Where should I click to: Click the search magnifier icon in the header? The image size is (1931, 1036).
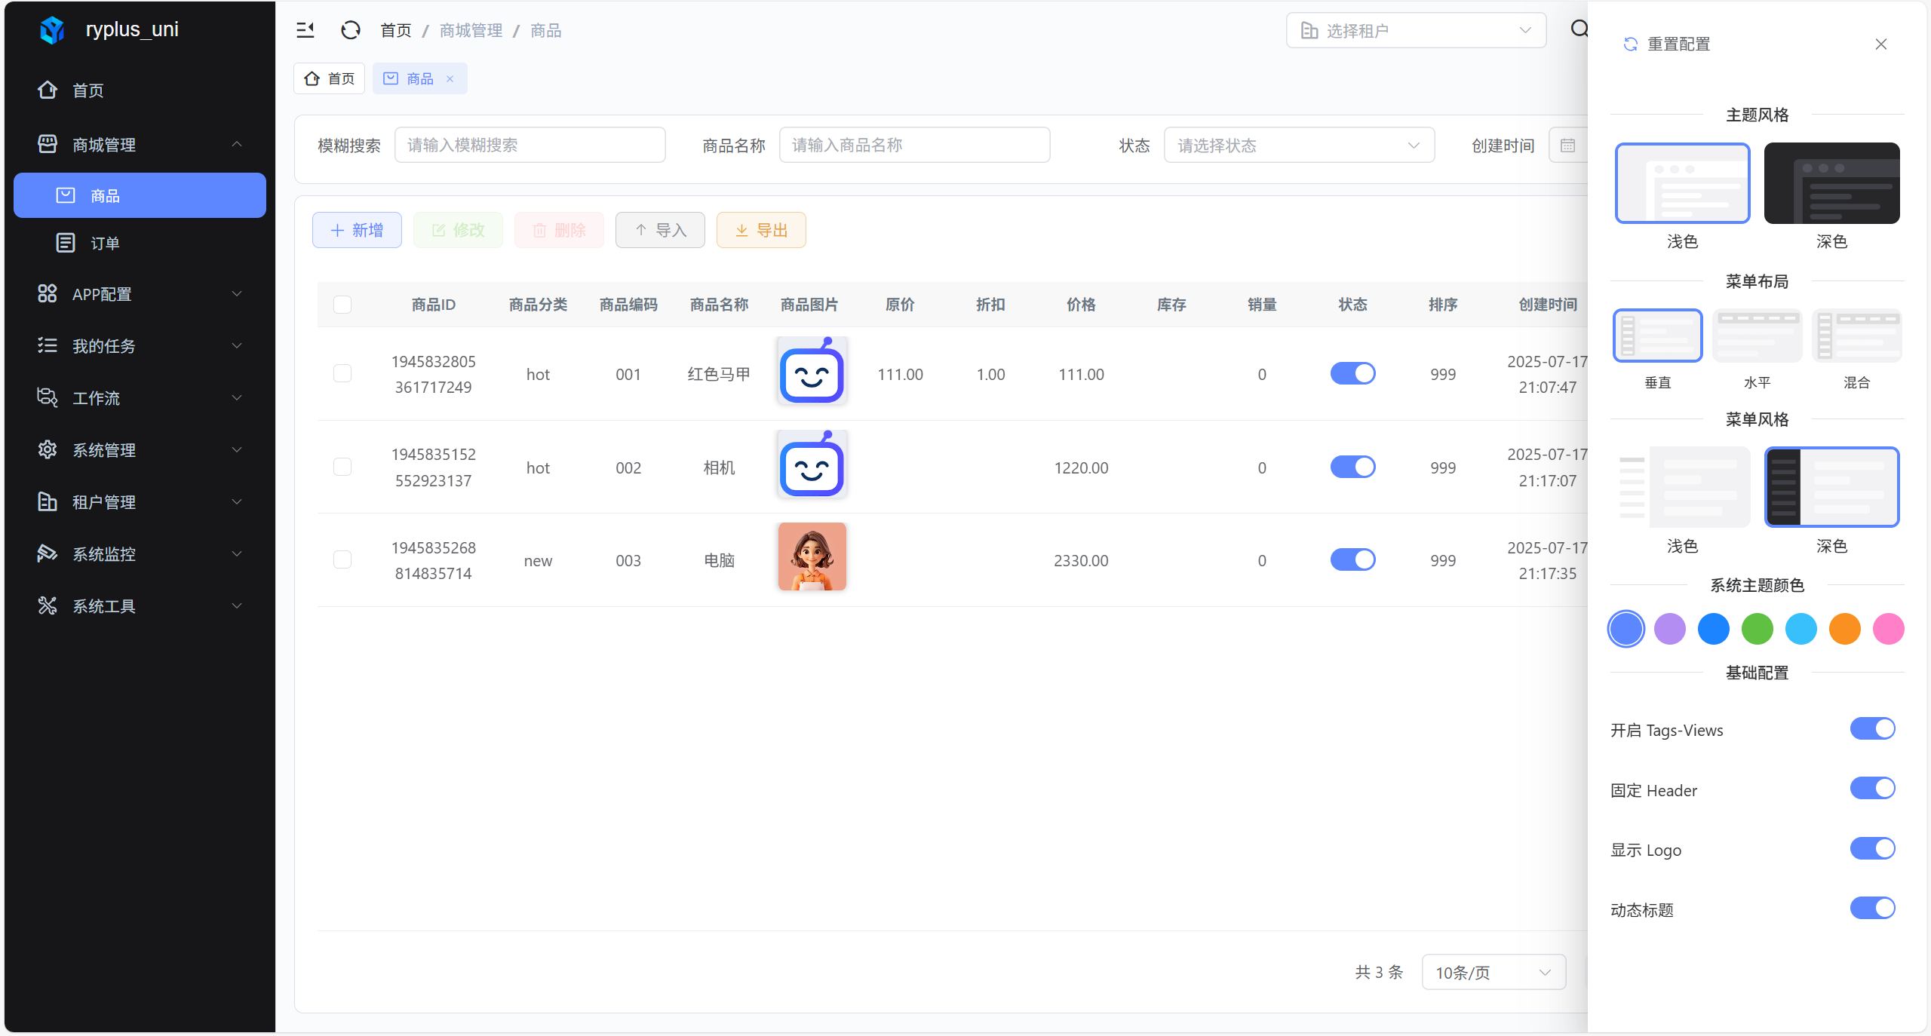point(1579,29)
